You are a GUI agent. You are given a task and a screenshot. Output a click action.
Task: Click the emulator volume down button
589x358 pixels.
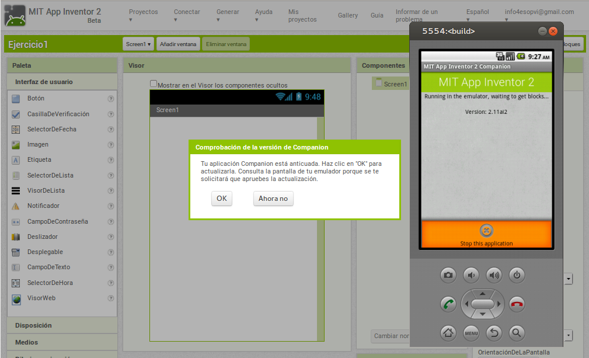point(471,275)
